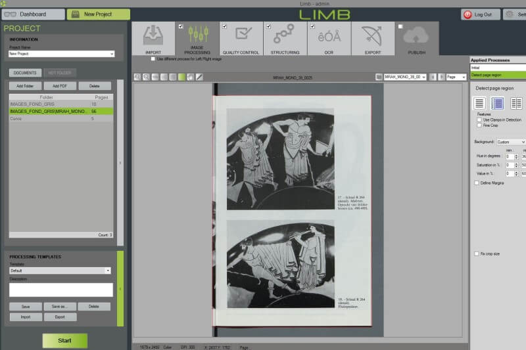The height and width of the screenshot is (350, 526).
Task: Check the Define Margins option
Action: click(476, 183)
